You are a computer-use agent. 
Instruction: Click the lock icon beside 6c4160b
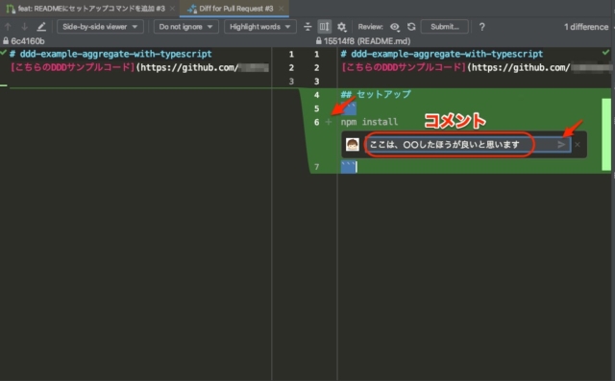pyautogui.click(x=6, y=40)
